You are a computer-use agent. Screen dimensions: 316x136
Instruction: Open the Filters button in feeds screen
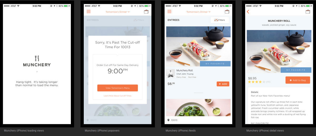click(x=220, y=20)
